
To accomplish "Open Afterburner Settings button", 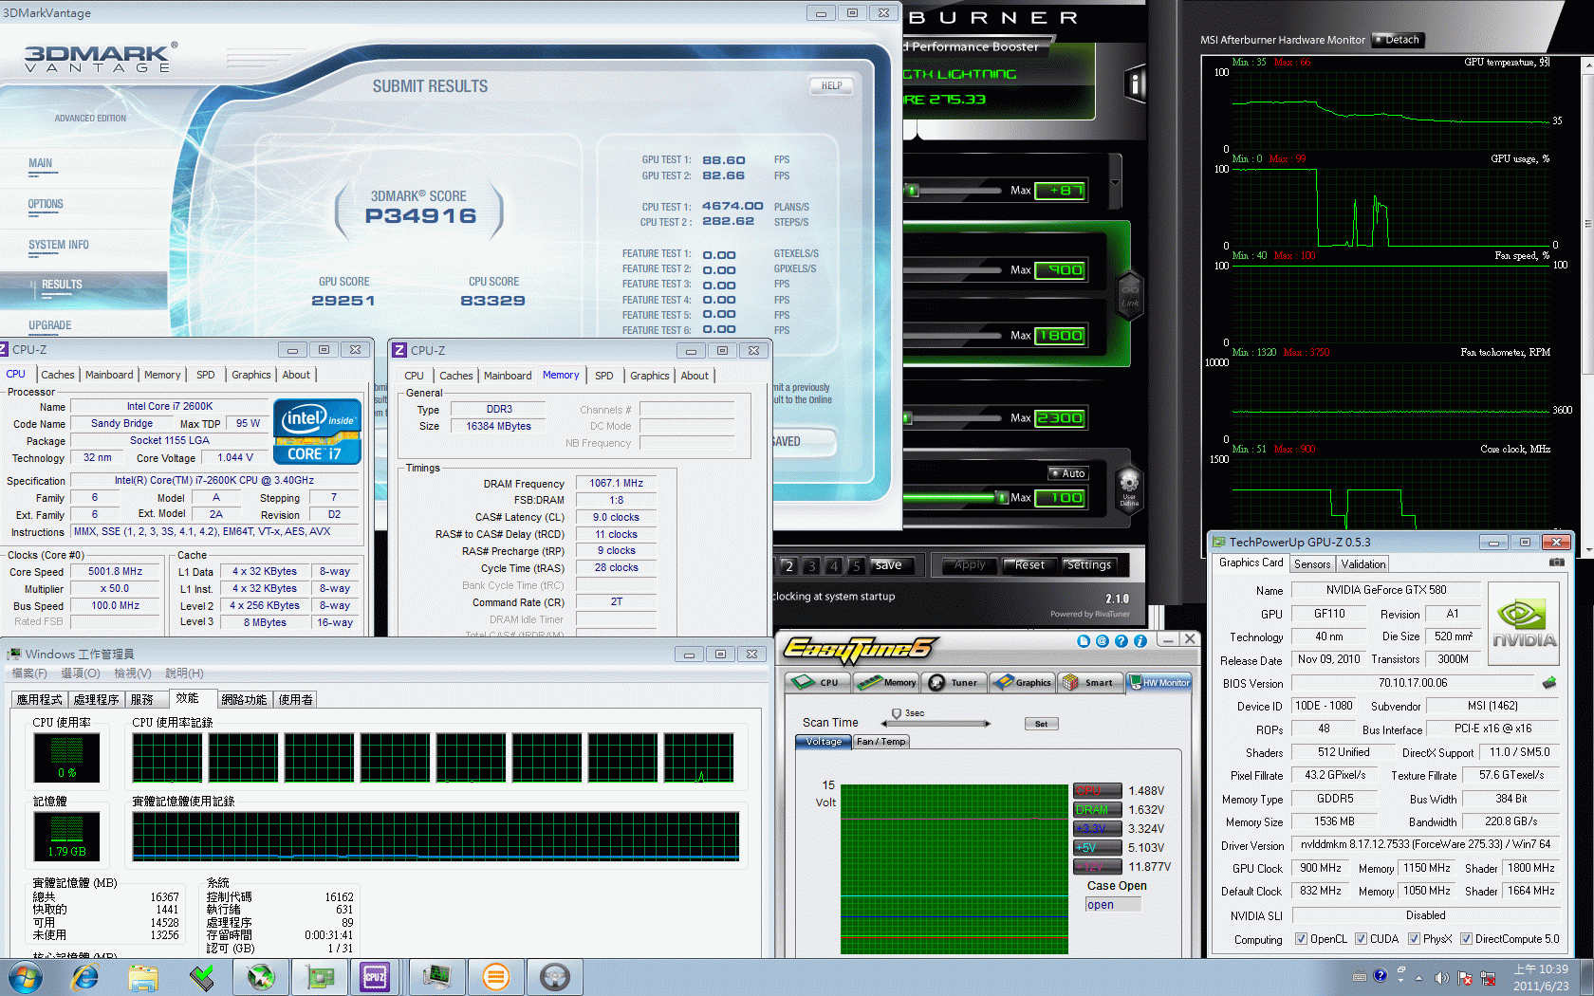I will (1088, 565).
